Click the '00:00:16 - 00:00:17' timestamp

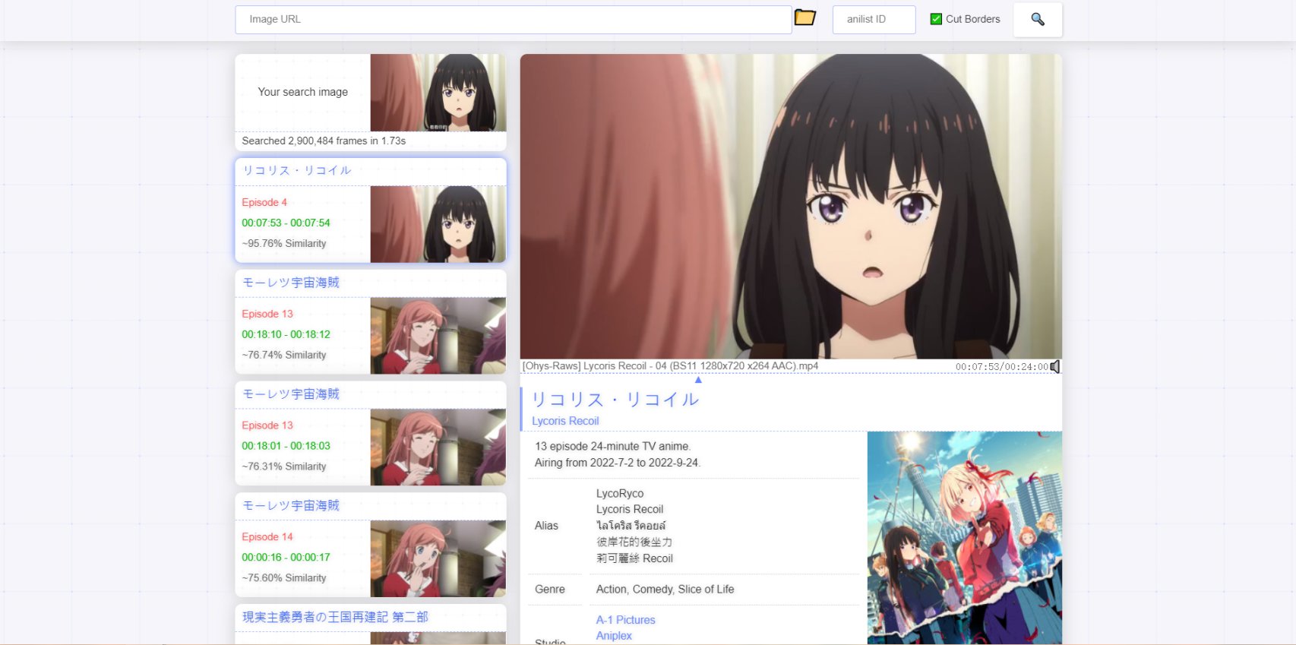click(286, 557)
